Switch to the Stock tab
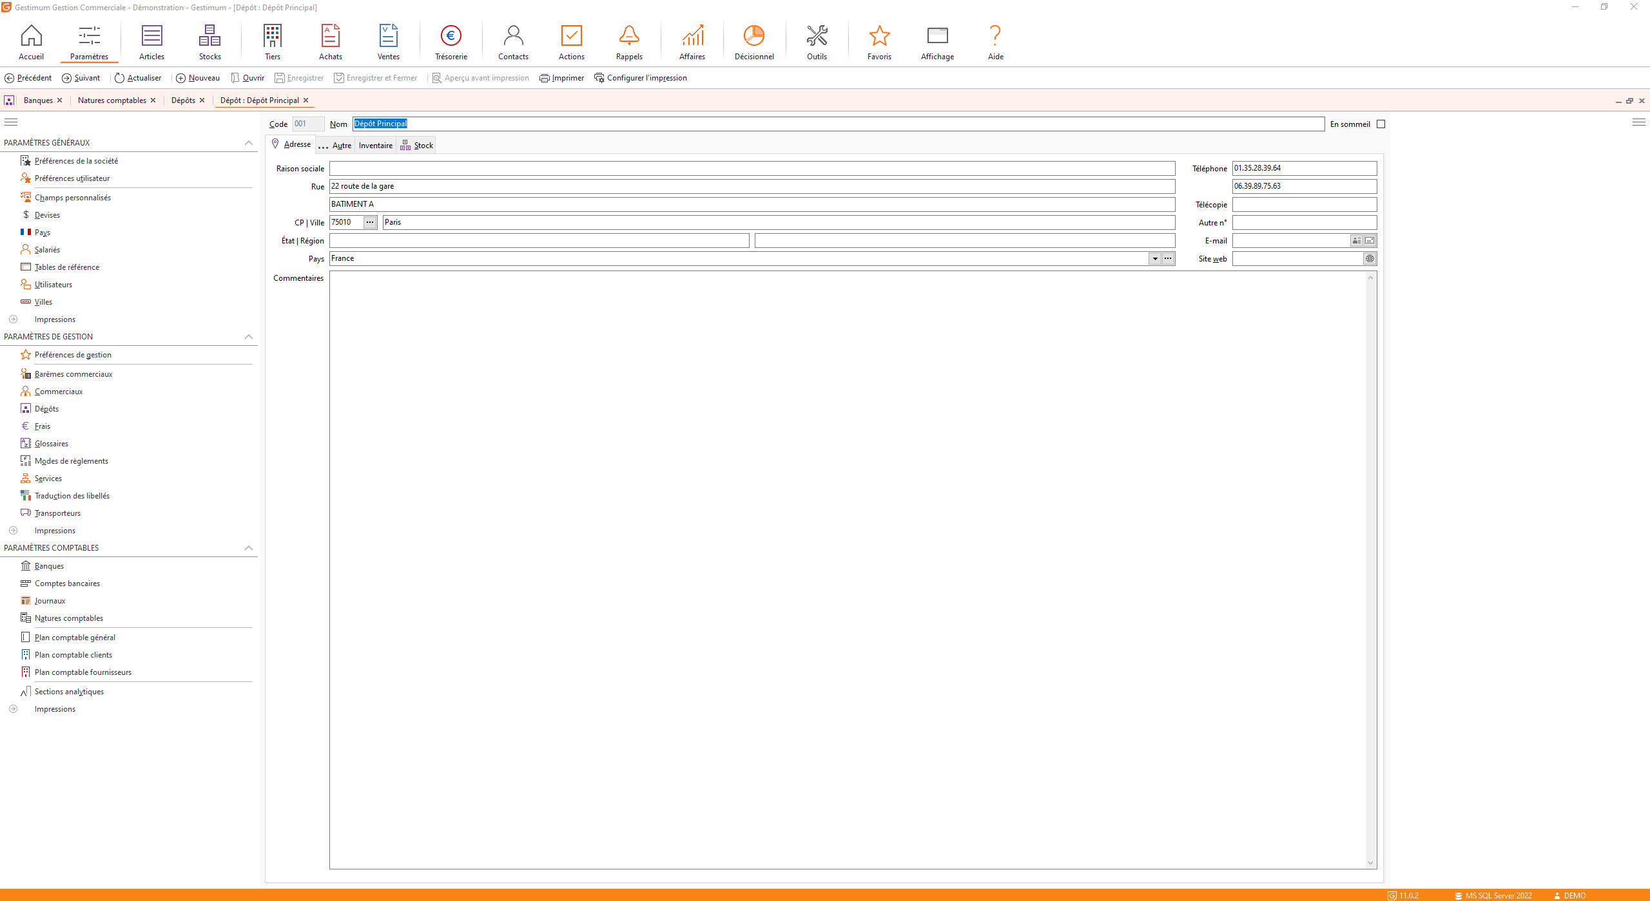The image size is (1650, 901). 417,146
